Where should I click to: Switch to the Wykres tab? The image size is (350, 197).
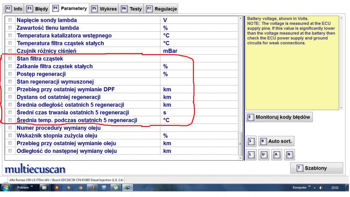click(104, 9)
